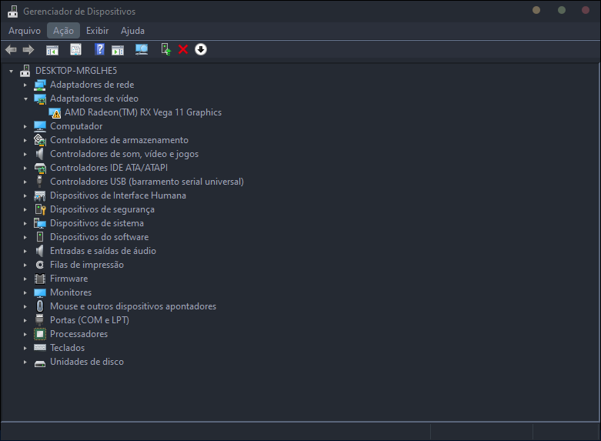Click the Firmware chip icon

[40, 279]
